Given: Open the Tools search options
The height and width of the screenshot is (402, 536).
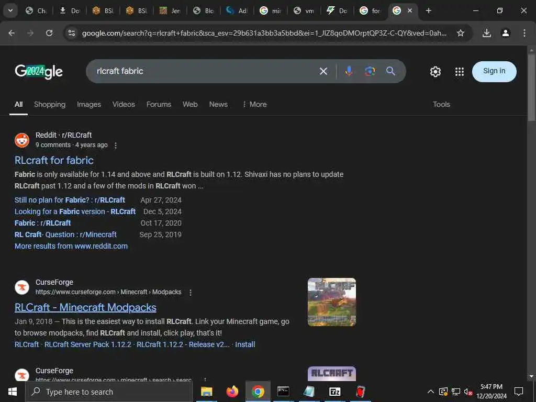Looking at the screenshot, I should (441, 104).
